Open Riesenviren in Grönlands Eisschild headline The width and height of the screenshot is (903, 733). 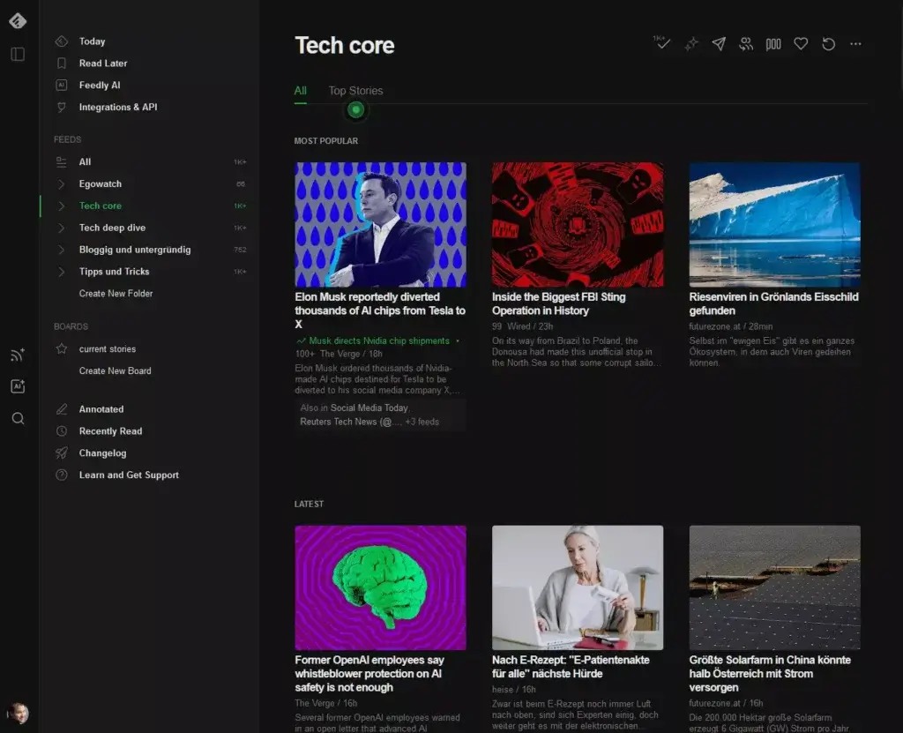click(x=773, y=303)
